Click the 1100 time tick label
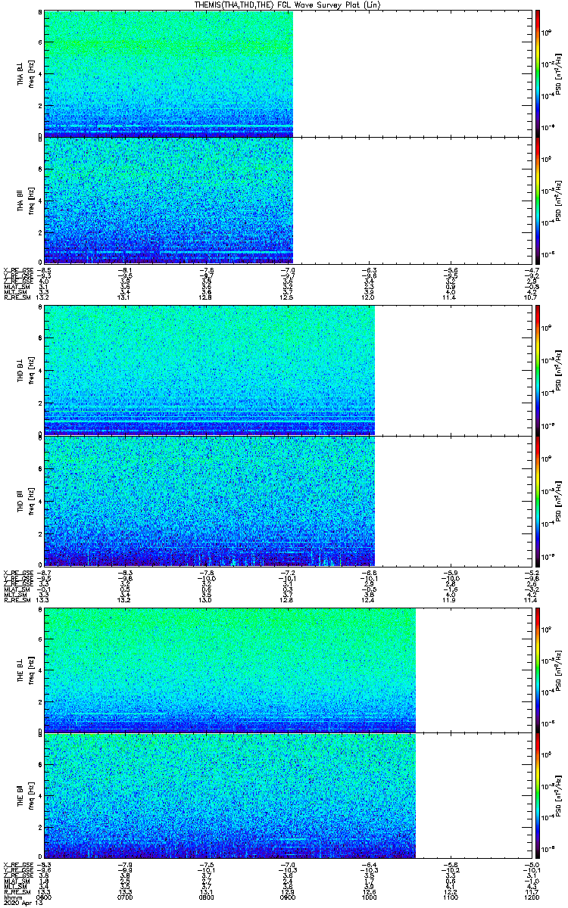Image resolution: width=568 pixels, height=908 pixels. [x=451, y=897]
